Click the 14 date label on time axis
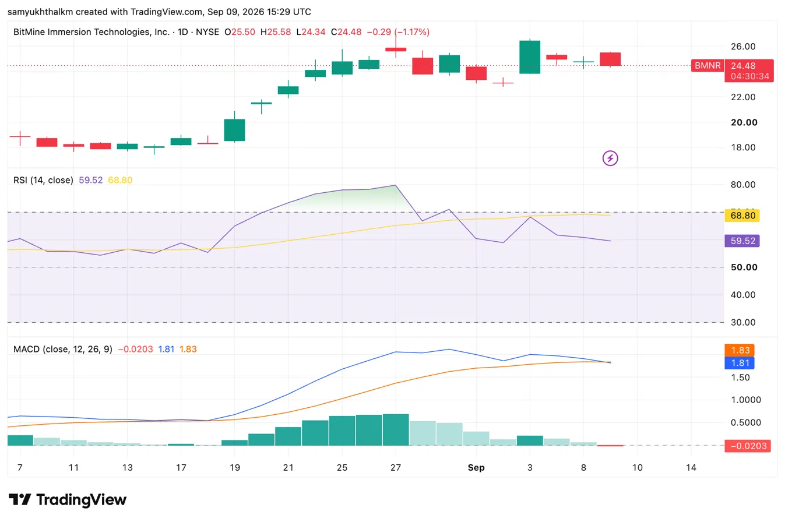The width and height of the screenshot is (785, 522). pyautogui.click(x=691, y=467)
